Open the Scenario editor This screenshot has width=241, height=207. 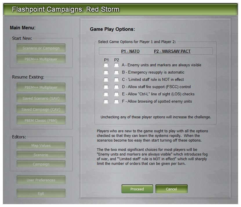[x=41, y=155]
